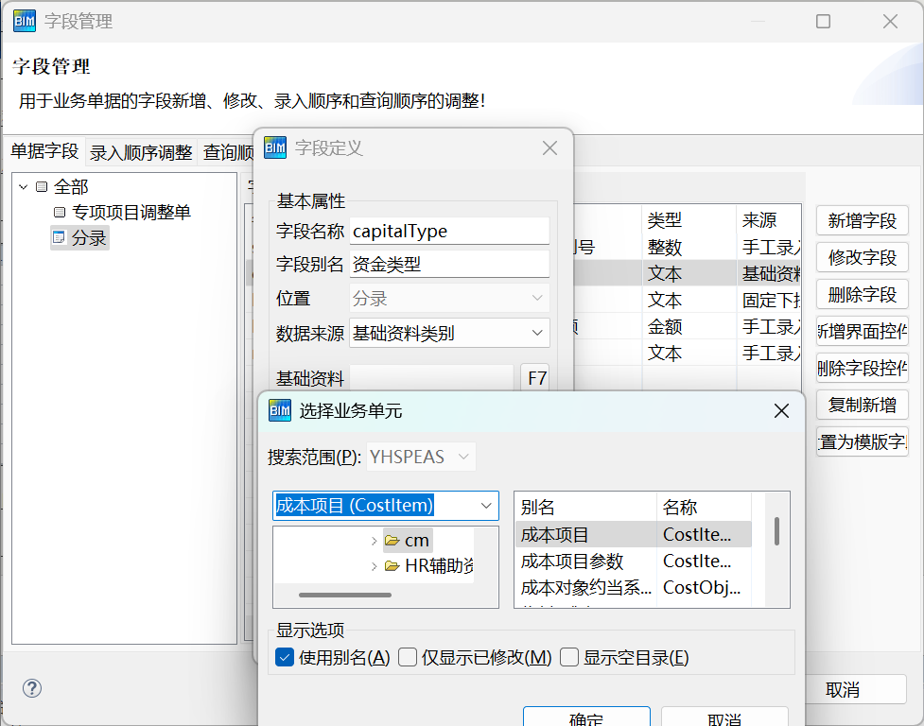Close the 字段定义 dialog

(x=549, y=148)
